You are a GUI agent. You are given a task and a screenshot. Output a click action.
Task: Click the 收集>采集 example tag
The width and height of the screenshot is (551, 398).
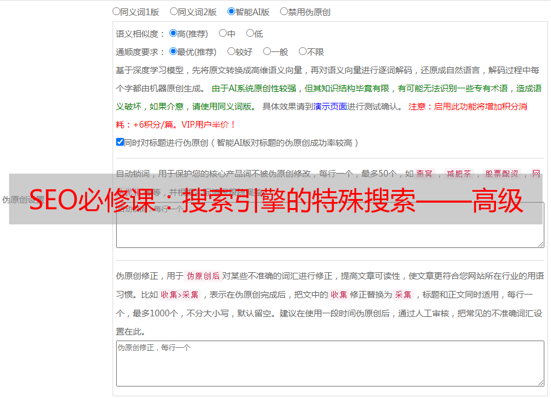[x=180, y=295]
